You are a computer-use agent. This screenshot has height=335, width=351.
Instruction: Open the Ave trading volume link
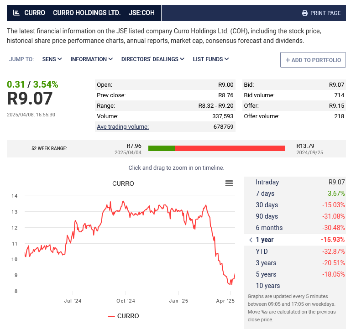(x=123, y=127)
